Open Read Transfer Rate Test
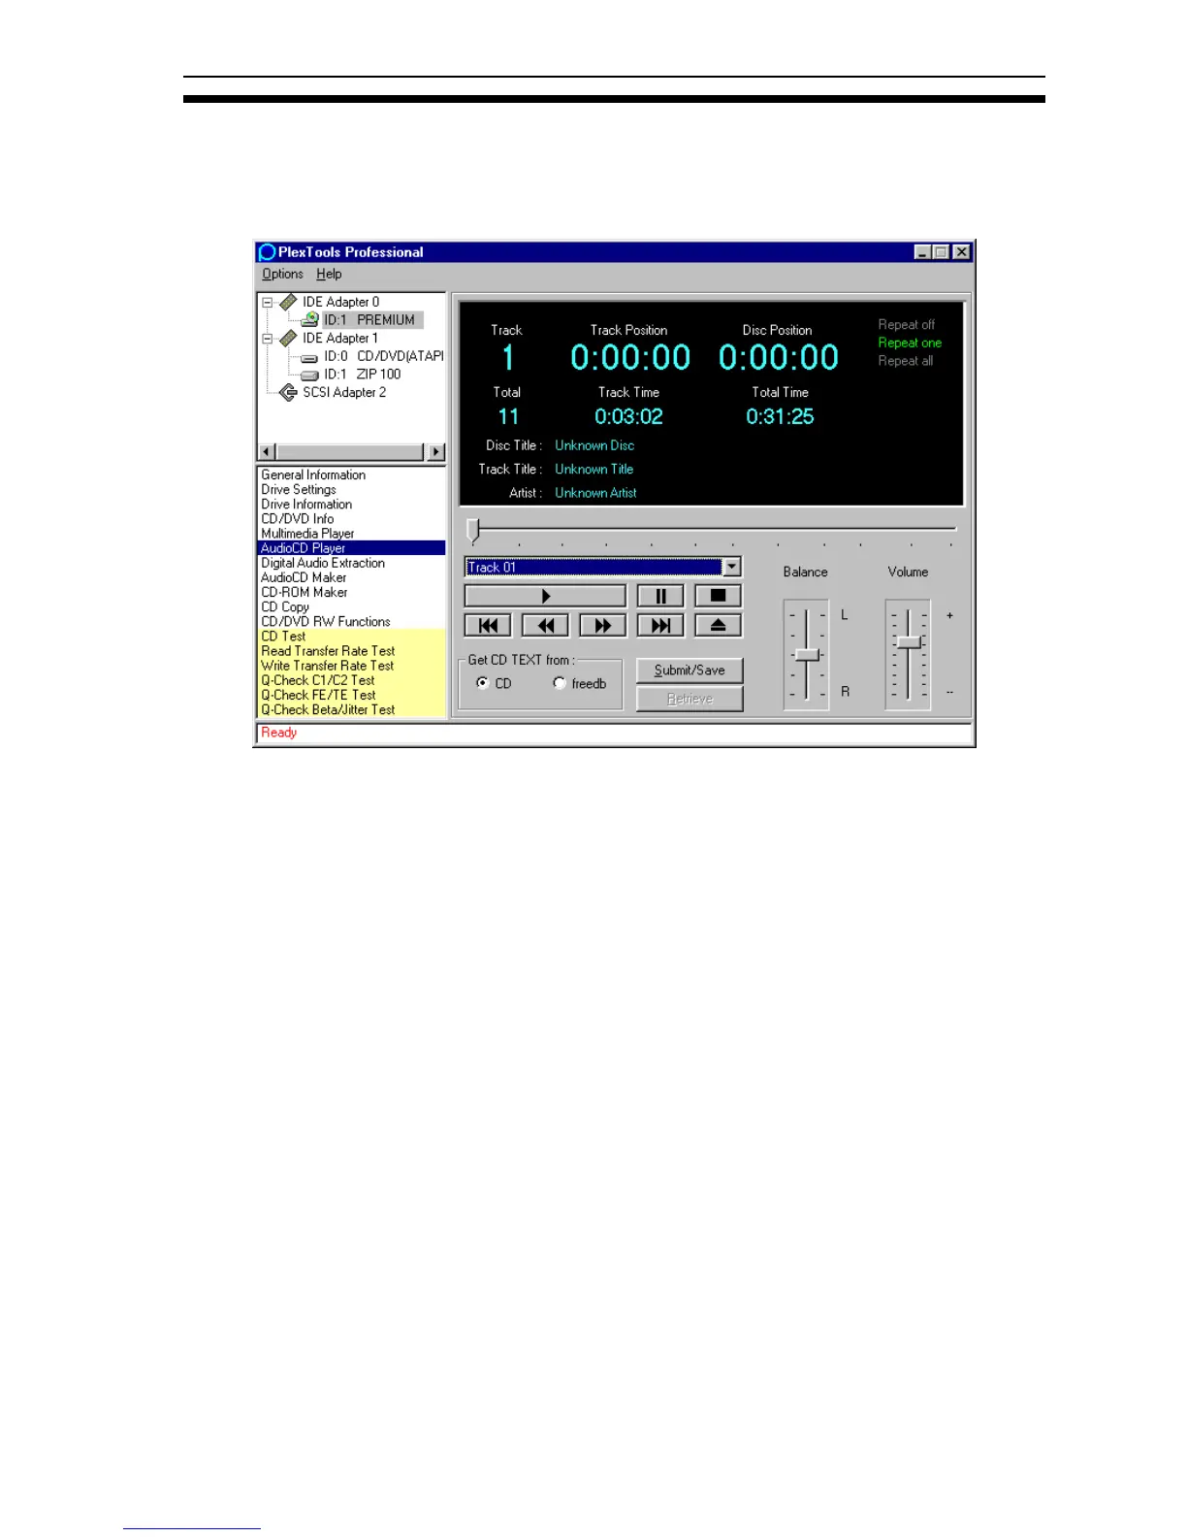Image resolution: width=1187 pixels, height=1537 pixels. point(328,651)
